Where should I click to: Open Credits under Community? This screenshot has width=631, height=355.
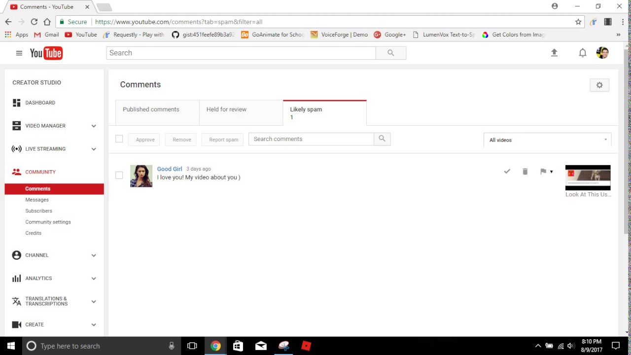coord(33,233)
